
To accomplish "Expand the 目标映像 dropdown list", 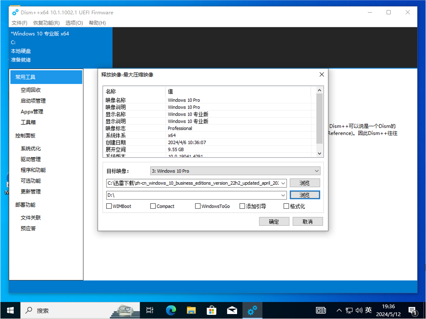I will pos(317,171).
